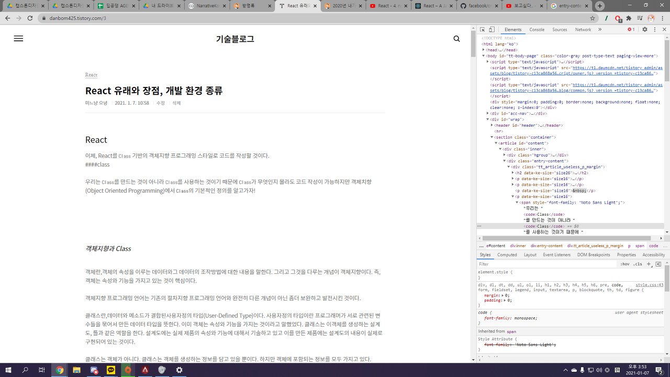Open Windows taskbar search
670x377 pixels.
(x=25, y=370)
